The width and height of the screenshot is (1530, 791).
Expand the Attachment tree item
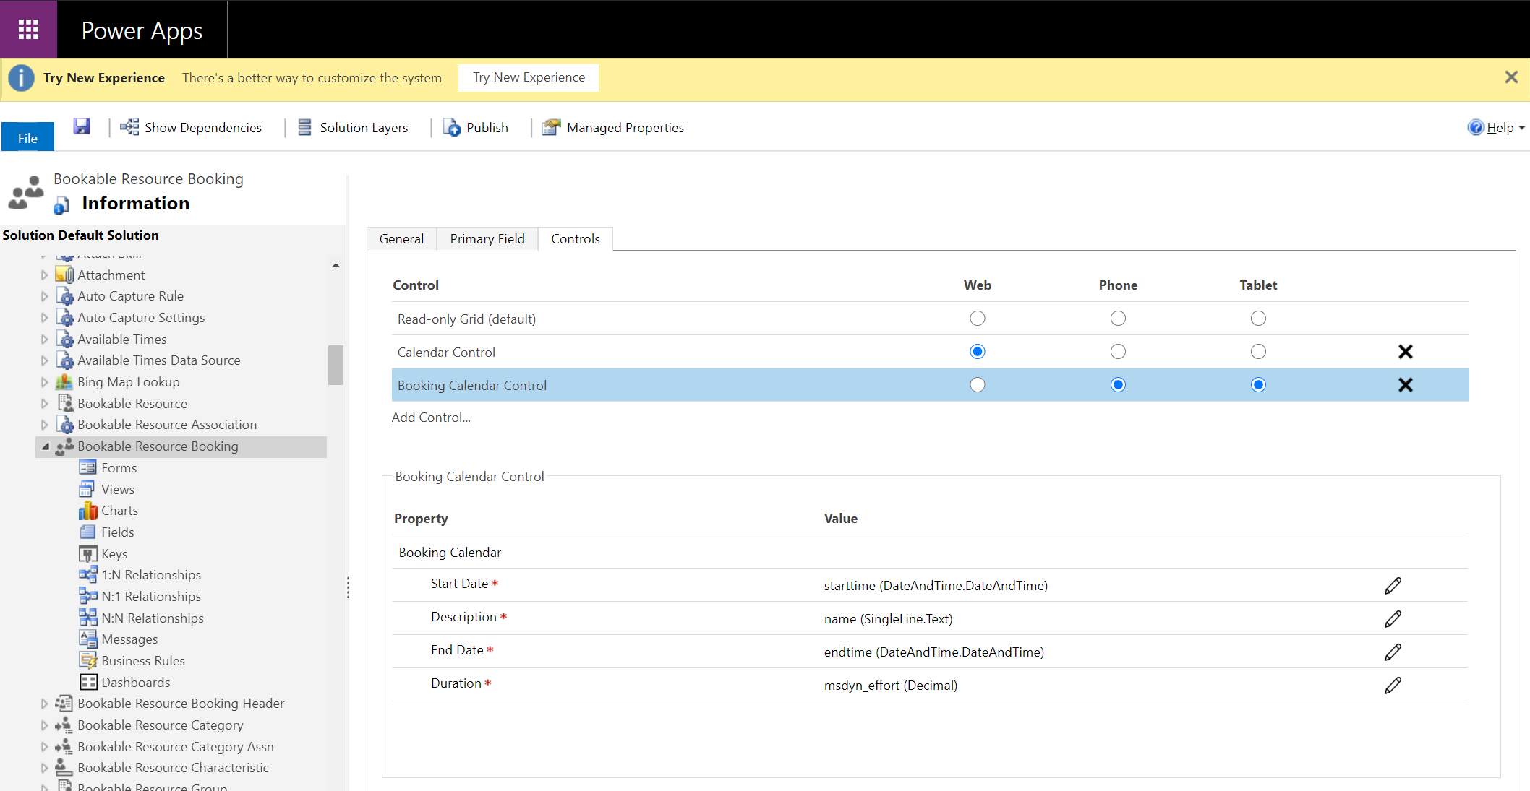[43, 274]
